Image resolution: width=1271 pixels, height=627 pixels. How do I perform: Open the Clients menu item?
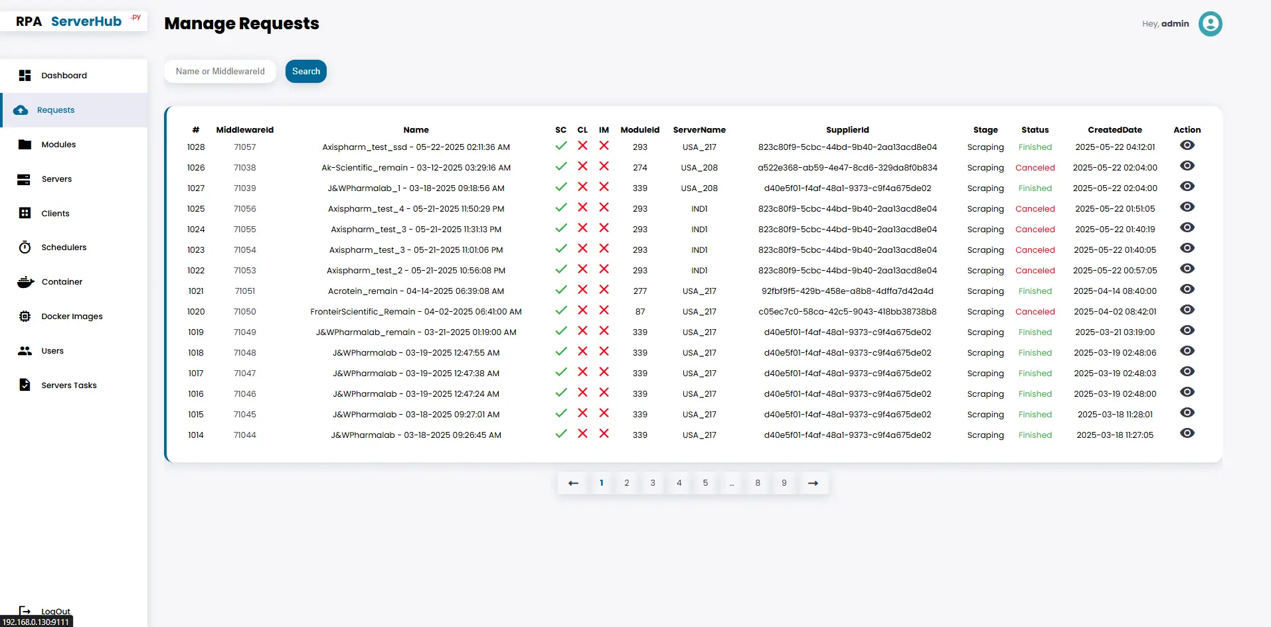(55, 214)
